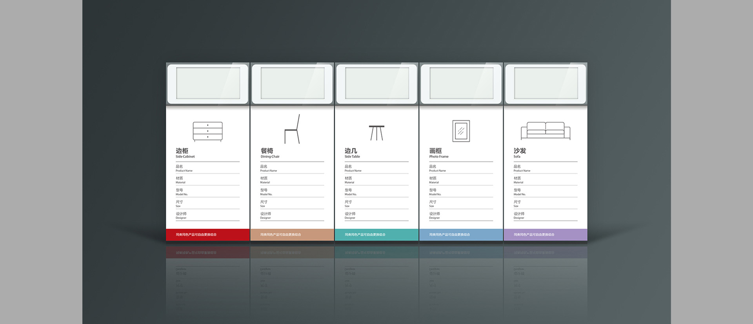Click the Model No. field on Side Table card
The height and width of the screenshot is (324, 753).
pyautogui.click(x=376, y=192)
